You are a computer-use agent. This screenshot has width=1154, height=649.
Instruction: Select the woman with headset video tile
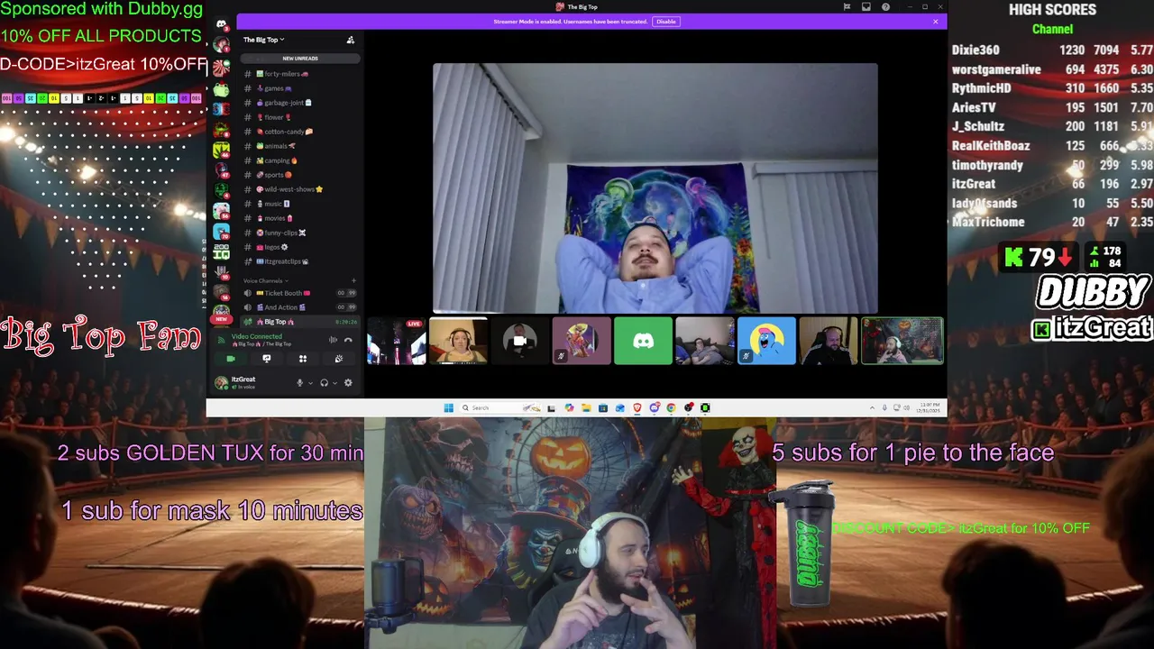(458, 341)
